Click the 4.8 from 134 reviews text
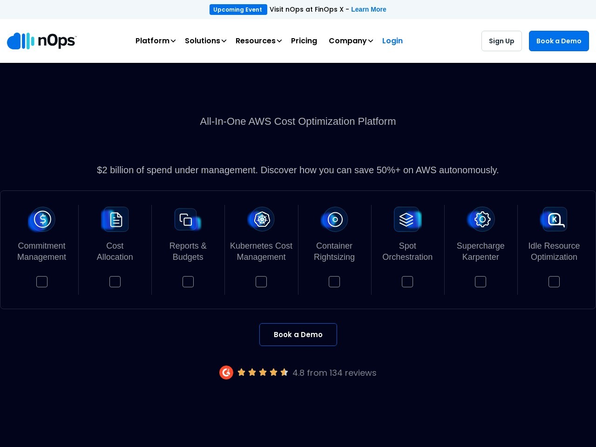This screenshot has height=447, width=596. pos(334,372)
